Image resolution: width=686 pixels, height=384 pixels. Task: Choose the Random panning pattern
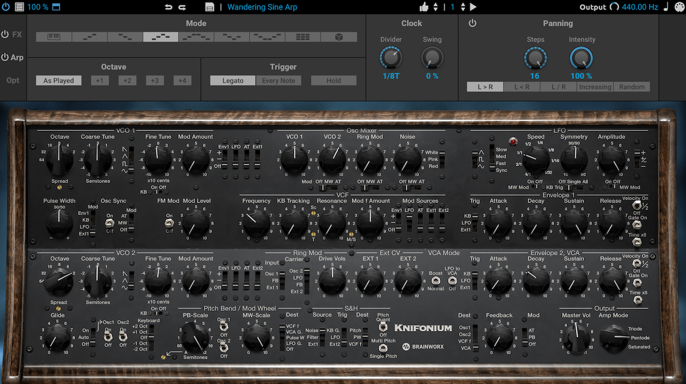[x=631, y=87]
